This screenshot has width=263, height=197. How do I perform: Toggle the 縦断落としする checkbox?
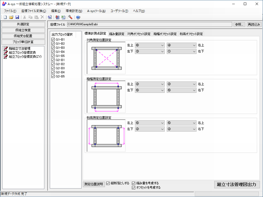108,183
